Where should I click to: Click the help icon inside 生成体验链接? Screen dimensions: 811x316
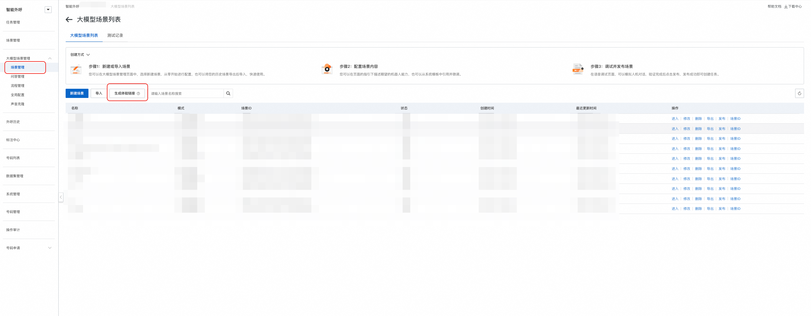tap(138, 94)
